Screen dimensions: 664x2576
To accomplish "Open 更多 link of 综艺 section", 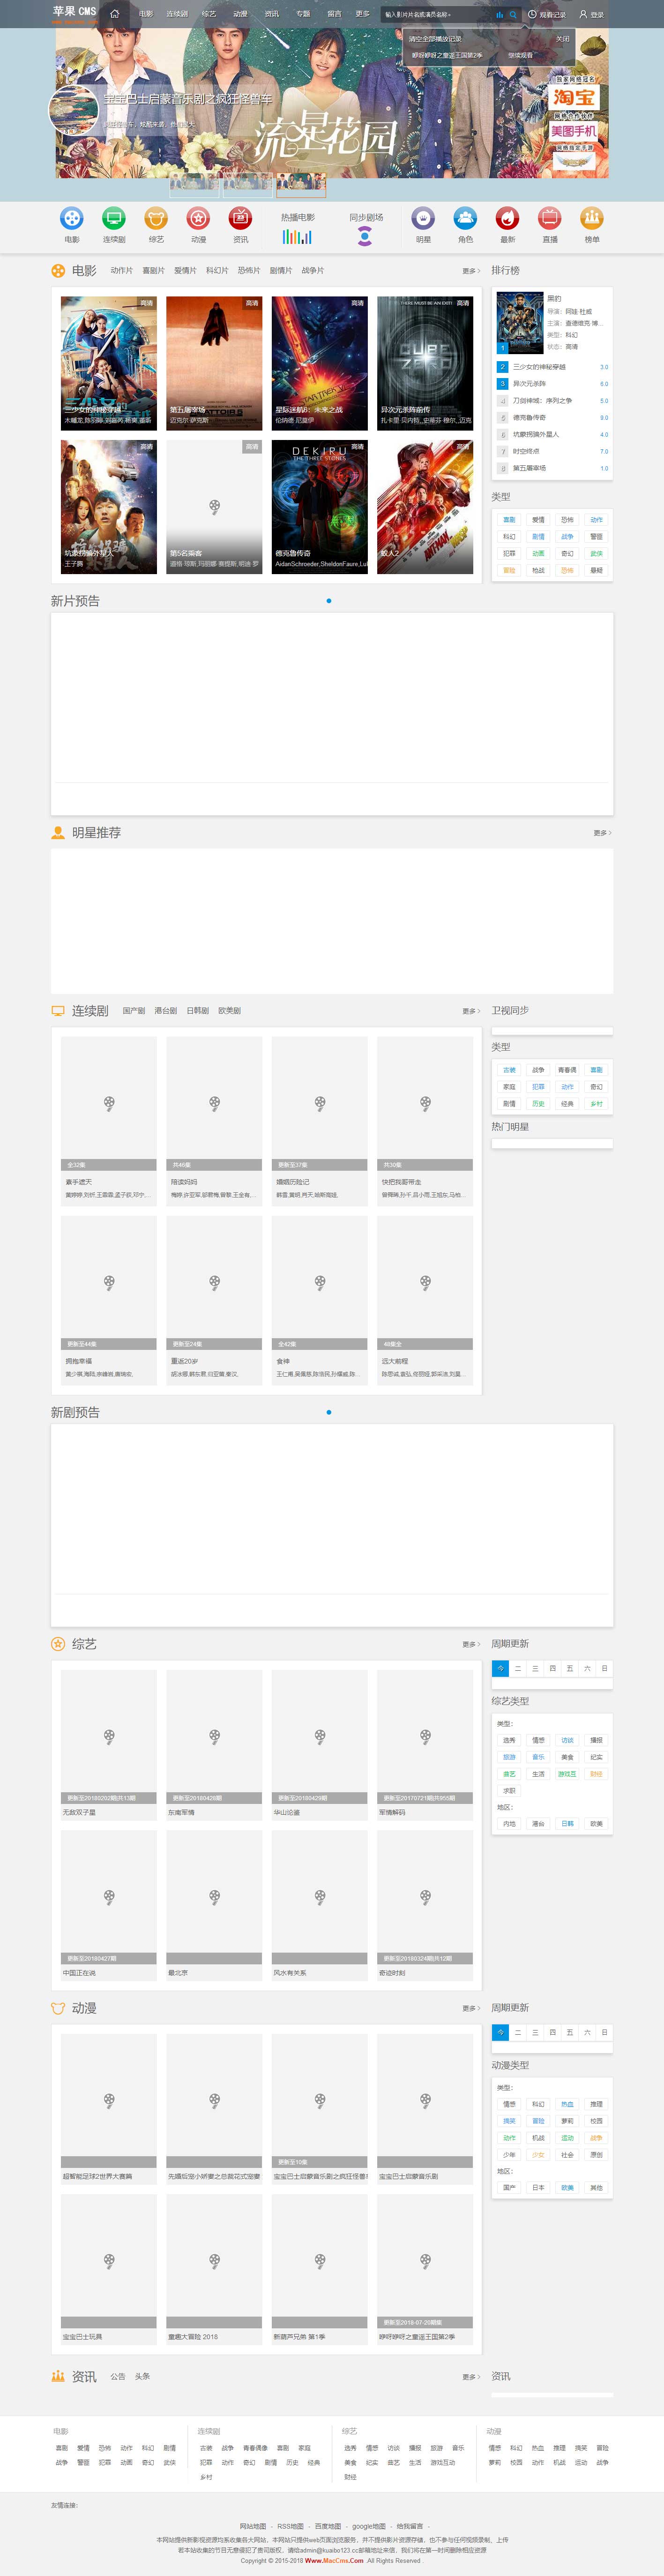I will (x=471, y=1645).
